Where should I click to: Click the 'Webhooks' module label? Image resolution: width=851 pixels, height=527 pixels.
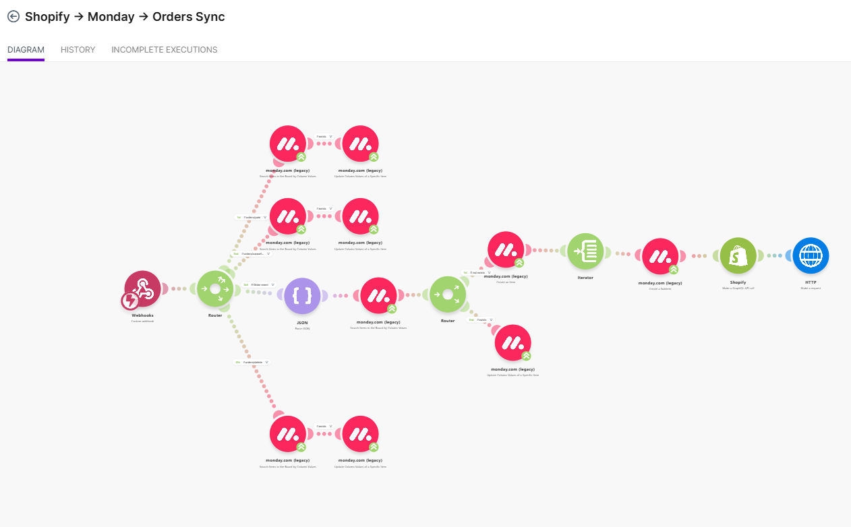(x=142, y=315)
